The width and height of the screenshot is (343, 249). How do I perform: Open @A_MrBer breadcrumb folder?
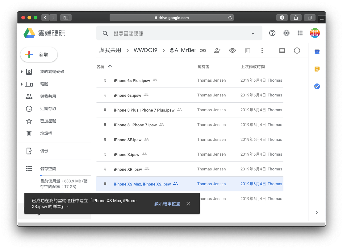click(x=182, y=51)
